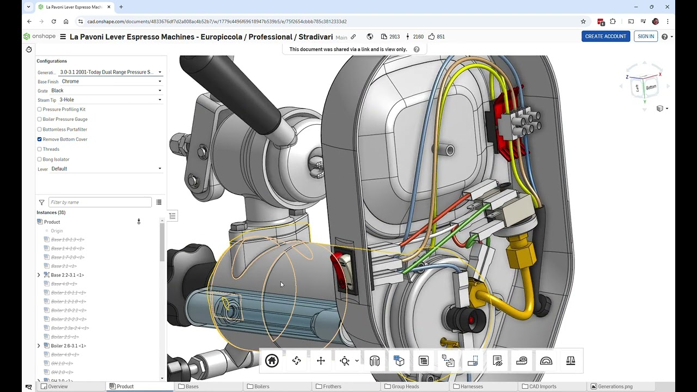Click the Filter by name input field
The width and height of the screenshot is (697, 392).
100,202
